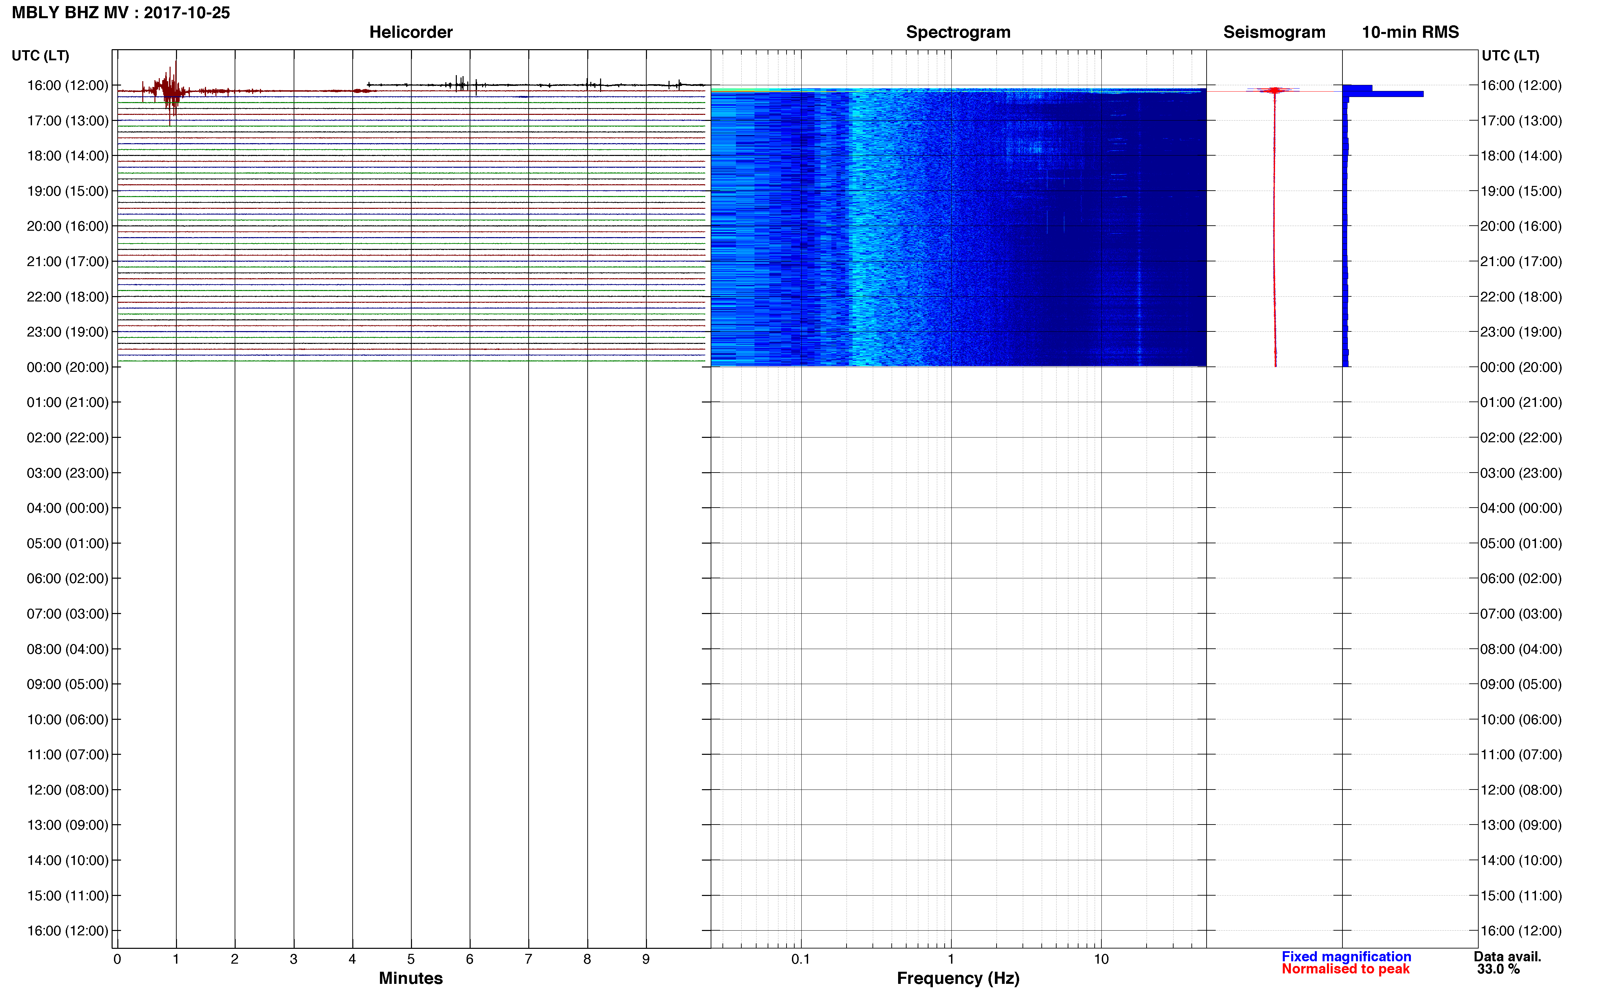Screen dimensions: 1598x998
Task: Click the left 19:00 (15:00) time label
Action: point(67,191)
